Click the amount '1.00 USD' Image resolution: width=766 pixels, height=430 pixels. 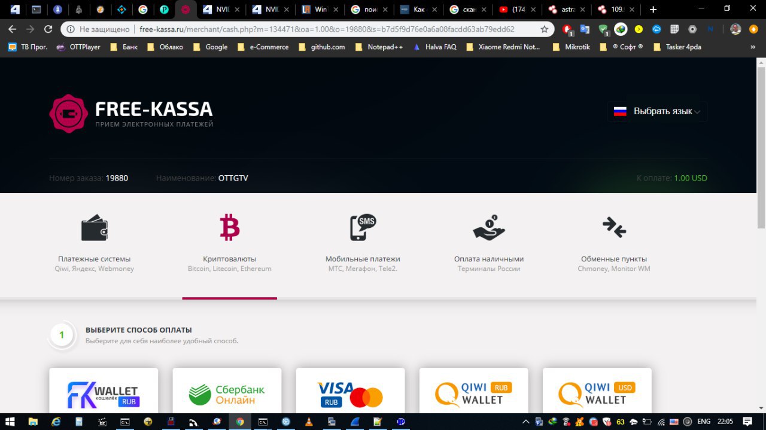691,178
